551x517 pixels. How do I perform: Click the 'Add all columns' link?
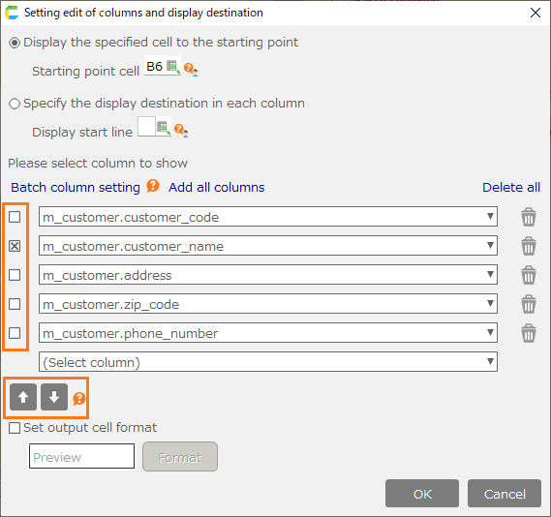217,187
